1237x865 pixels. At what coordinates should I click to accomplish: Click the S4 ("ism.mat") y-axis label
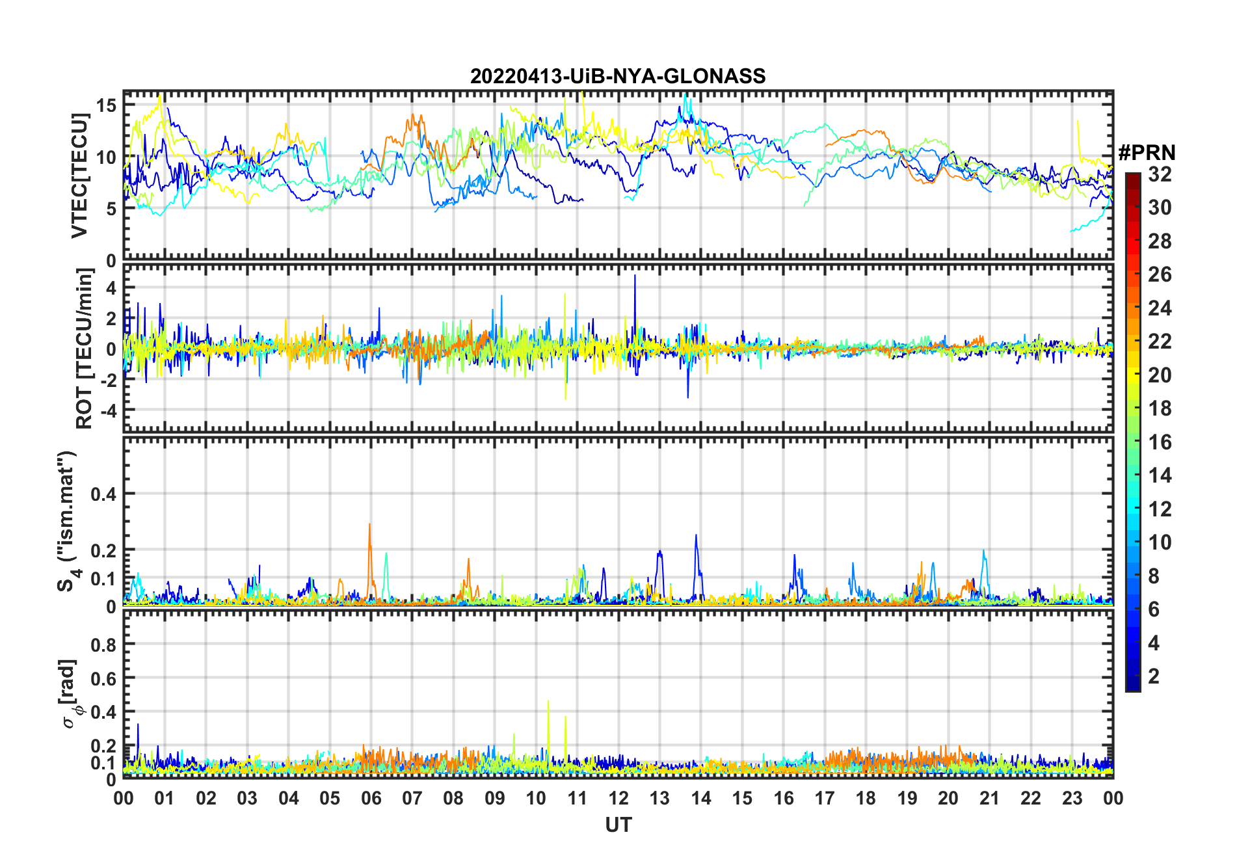coord(68,521)
